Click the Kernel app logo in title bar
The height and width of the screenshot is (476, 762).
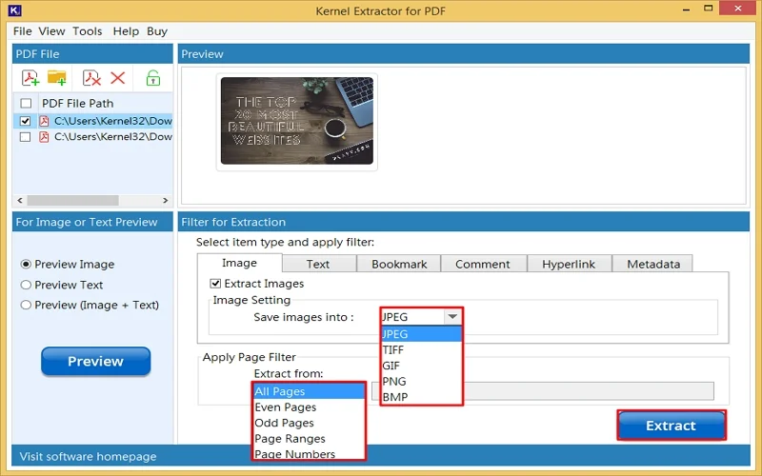tap(15, 10)
